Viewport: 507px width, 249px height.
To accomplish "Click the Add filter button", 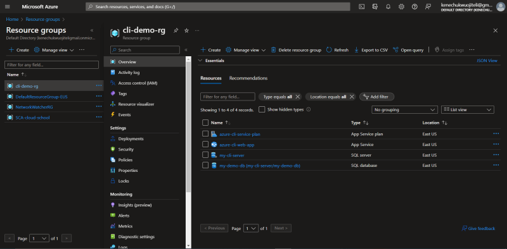I will point(376,97).
